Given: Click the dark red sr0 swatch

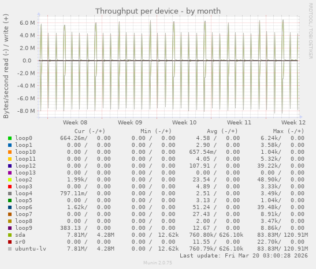Looking at the screenshot, I should point(10,242).
